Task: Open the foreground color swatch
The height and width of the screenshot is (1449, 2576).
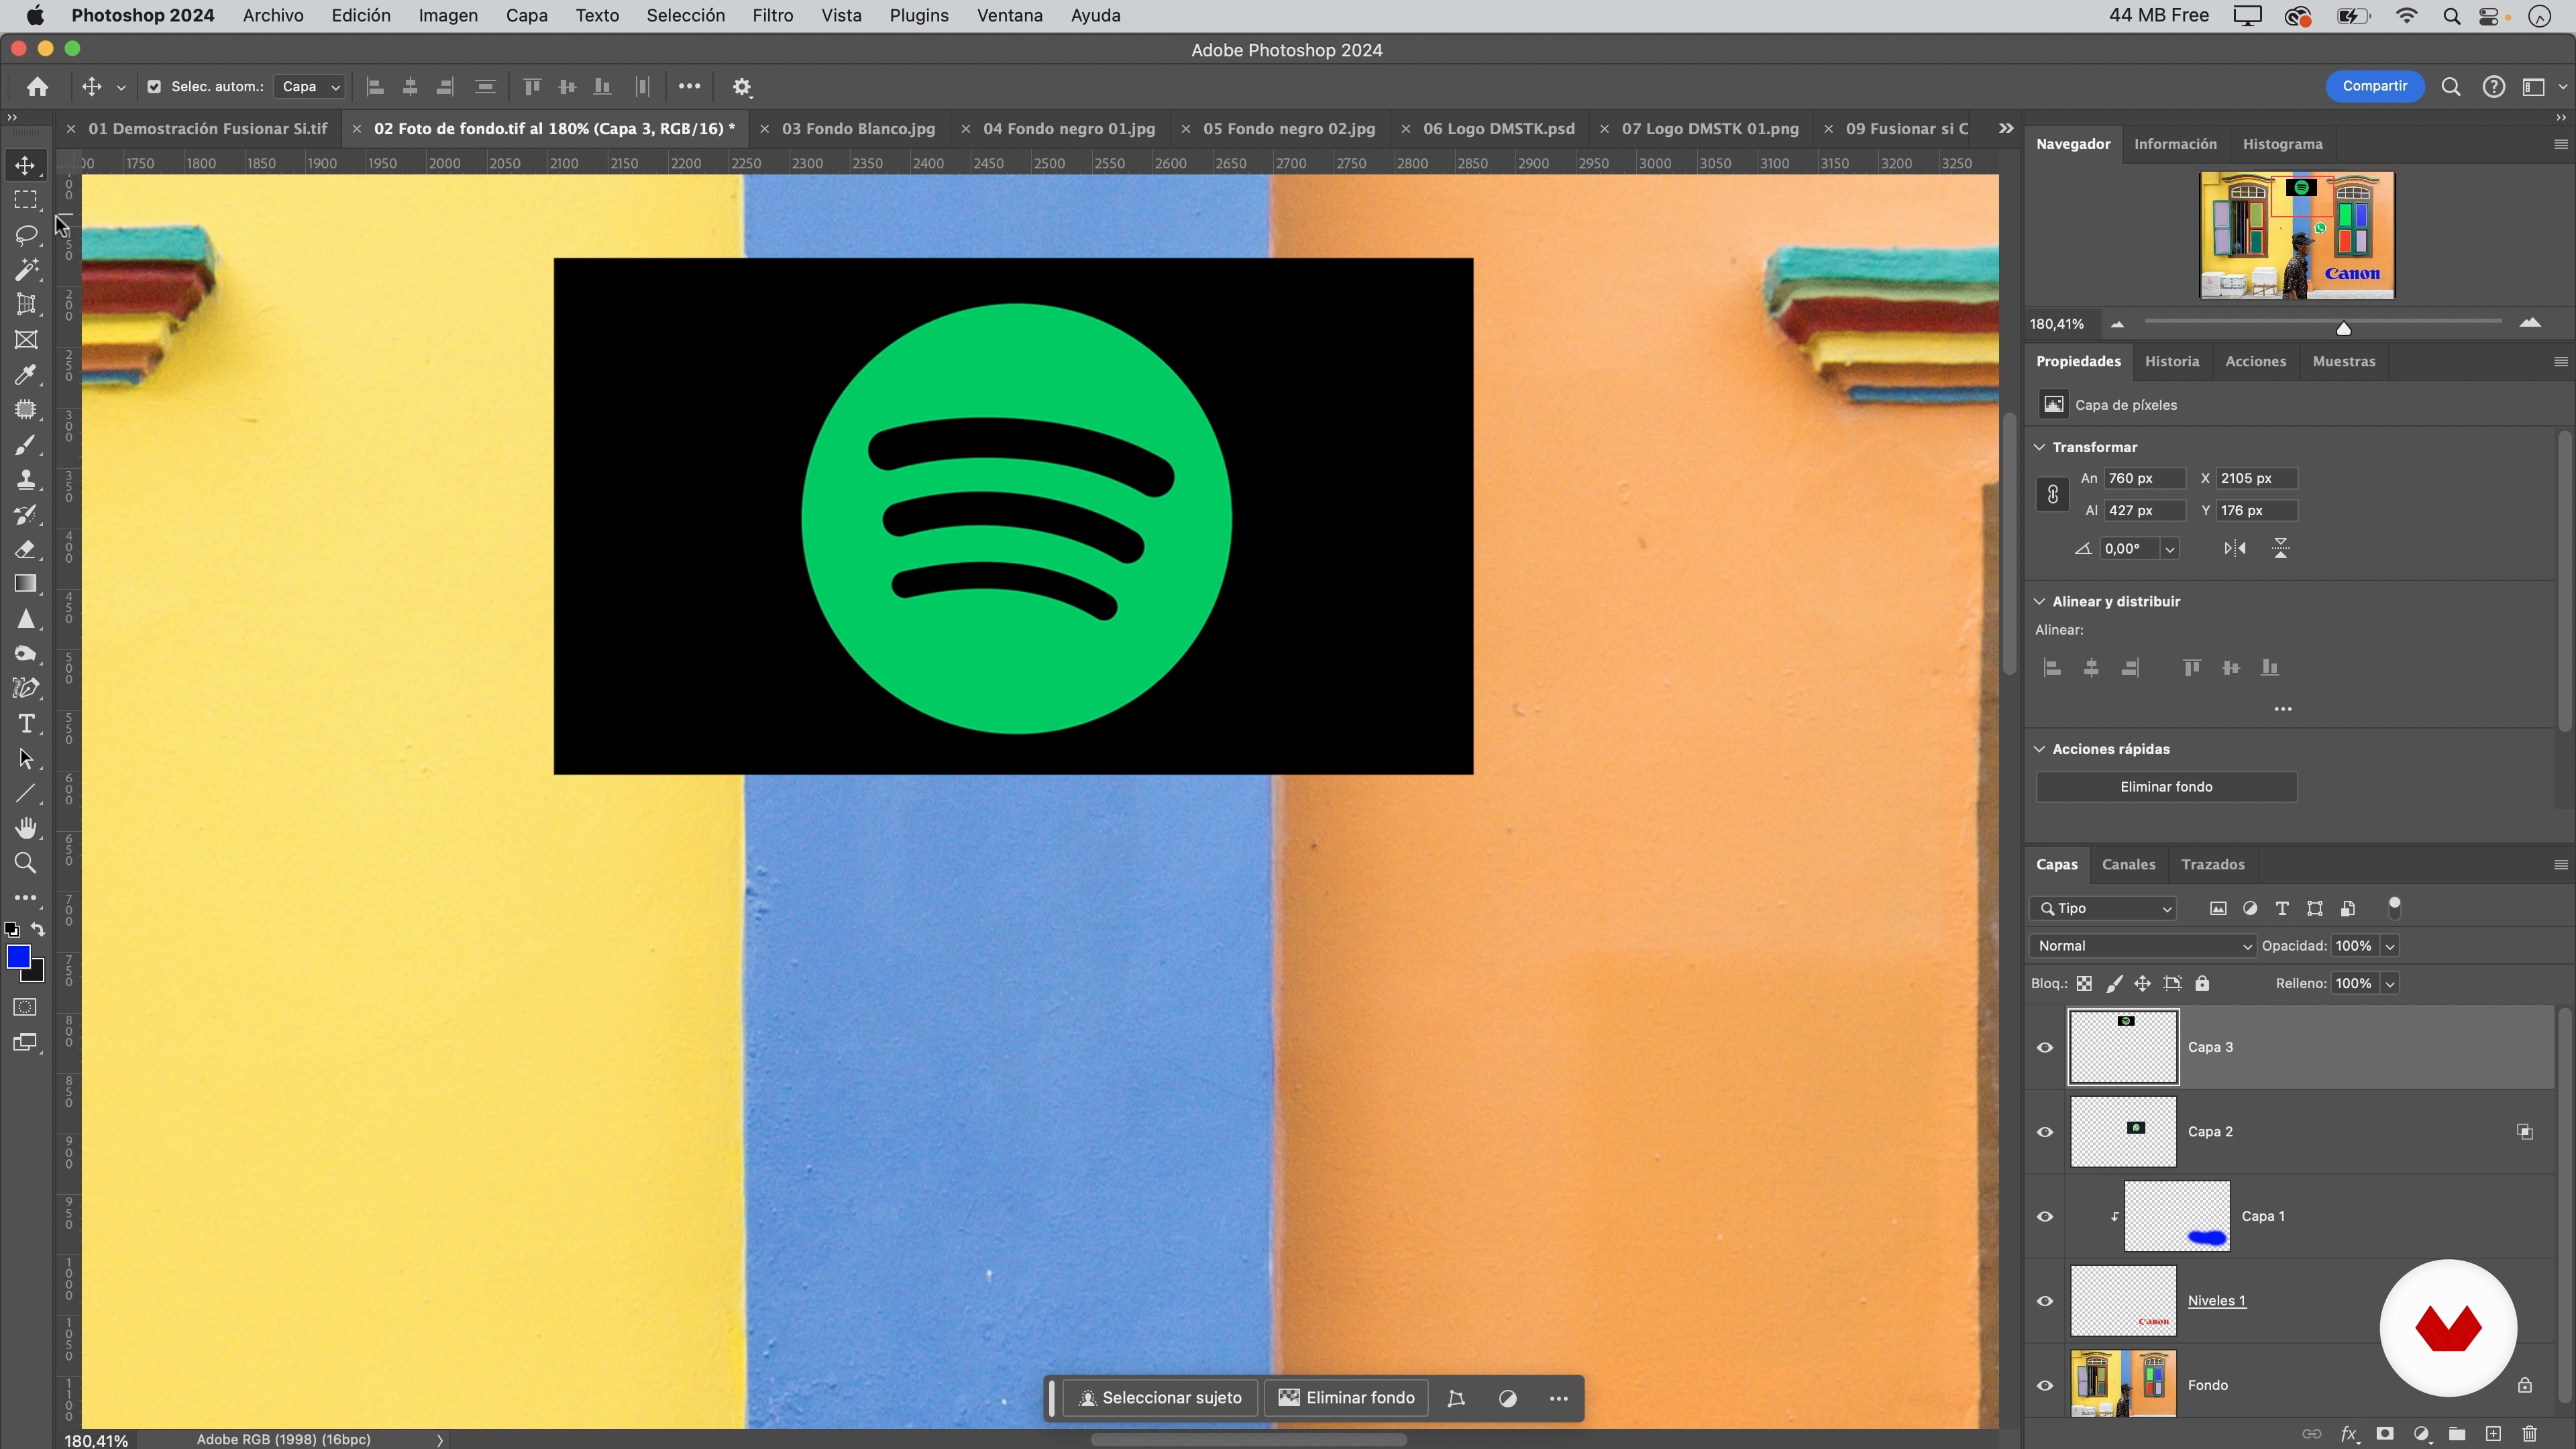Action: 18,957
